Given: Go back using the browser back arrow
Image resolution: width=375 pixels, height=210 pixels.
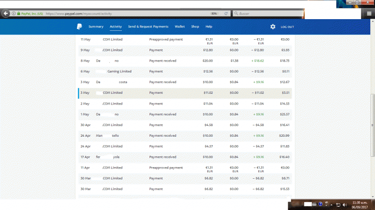Looking at the screenshot, I should 6,14.
